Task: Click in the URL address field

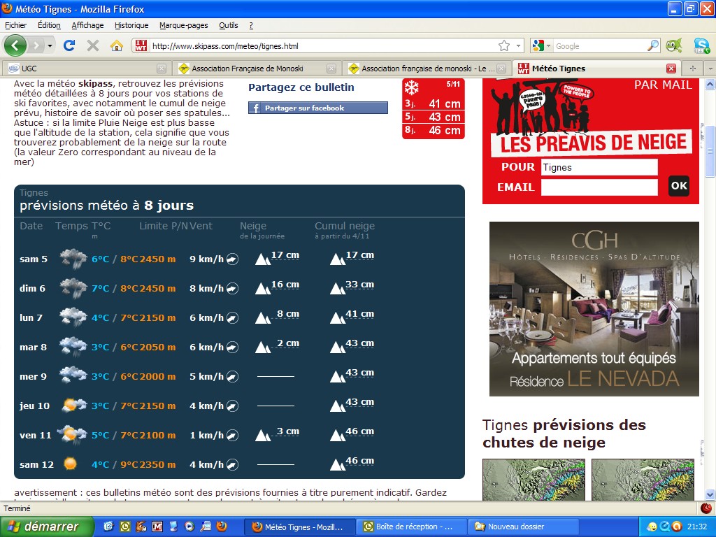Action: [x=322, y=45]
